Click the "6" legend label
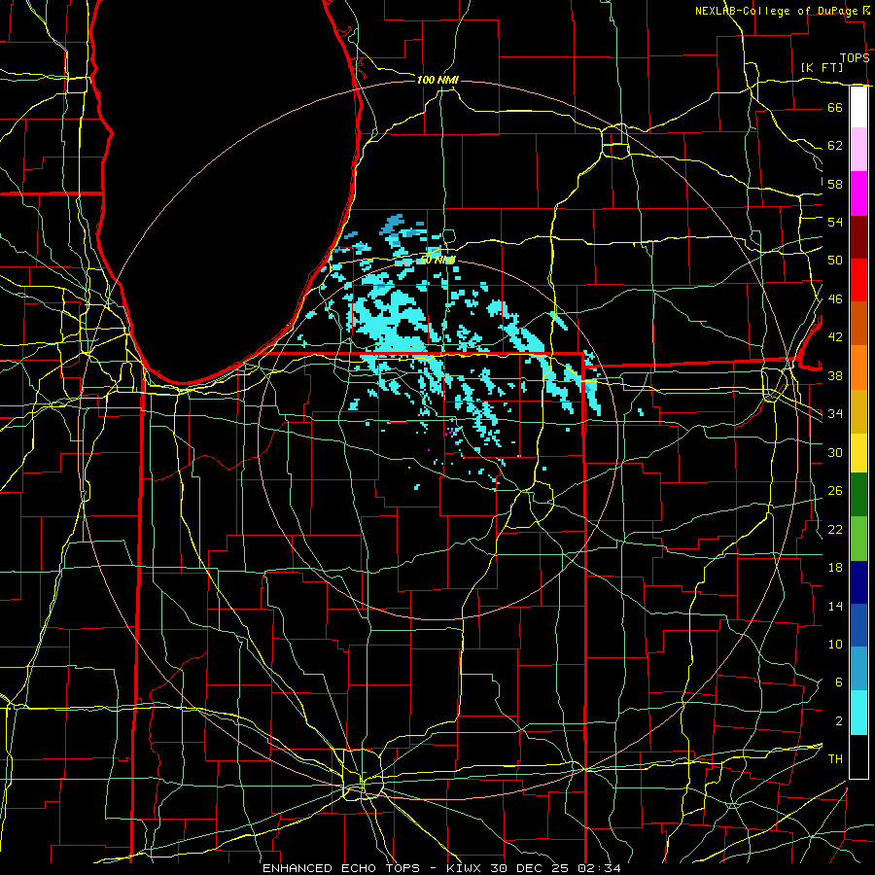Screen dimensions: 875x875 pos(838,682)
